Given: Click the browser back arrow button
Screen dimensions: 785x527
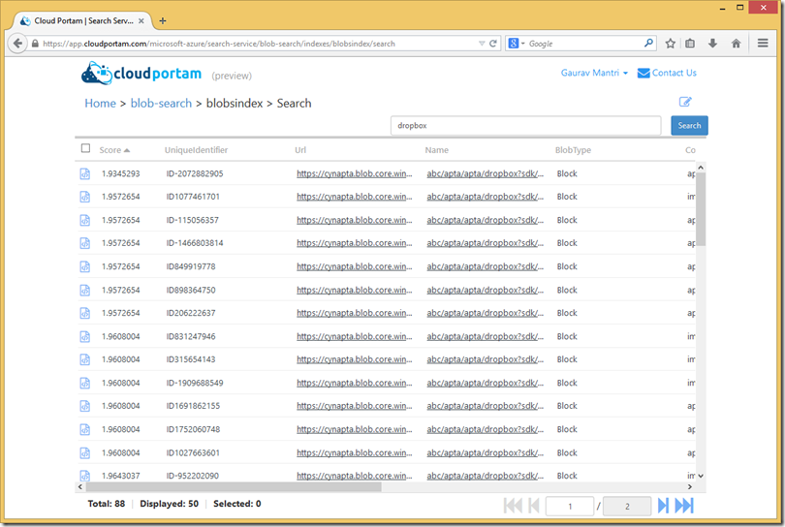Looking at the screenshot, I should (x=18, y=44).
